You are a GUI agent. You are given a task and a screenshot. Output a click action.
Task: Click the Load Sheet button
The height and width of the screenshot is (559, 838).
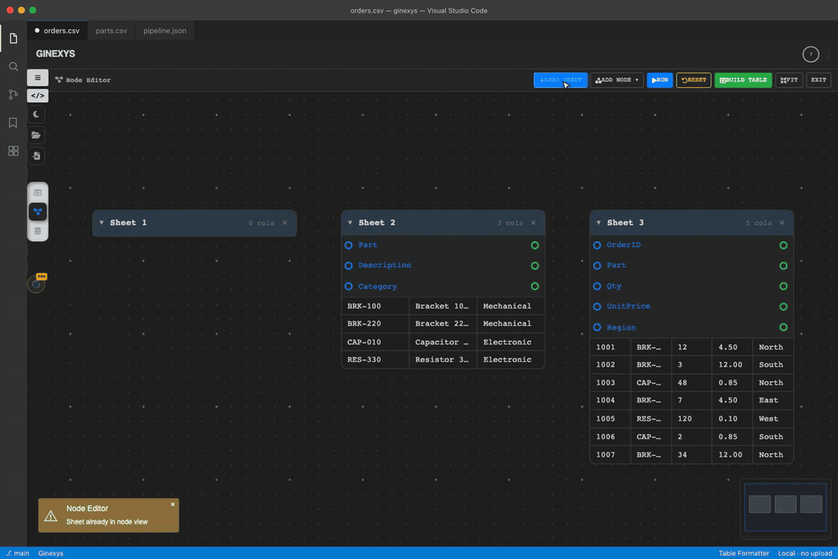560,80
